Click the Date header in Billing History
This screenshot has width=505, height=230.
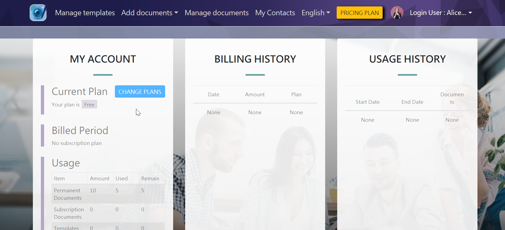point(213,94)
